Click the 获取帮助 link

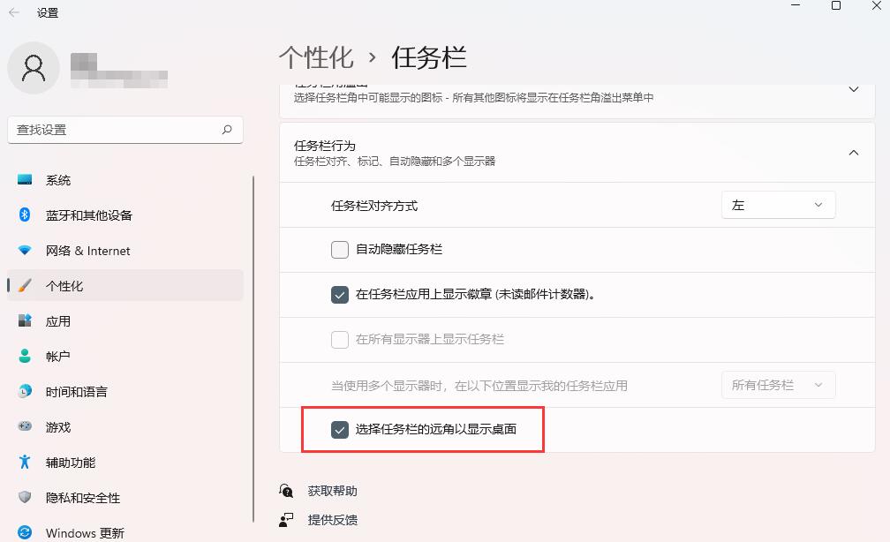(332, 491)
